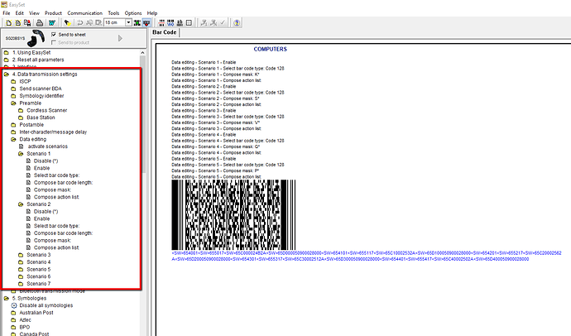This screenshot has width=571, height=336.
Task: Collapse the 4. Data transmission settings folder
Action: pyautogui.click(x=6, y=74)
